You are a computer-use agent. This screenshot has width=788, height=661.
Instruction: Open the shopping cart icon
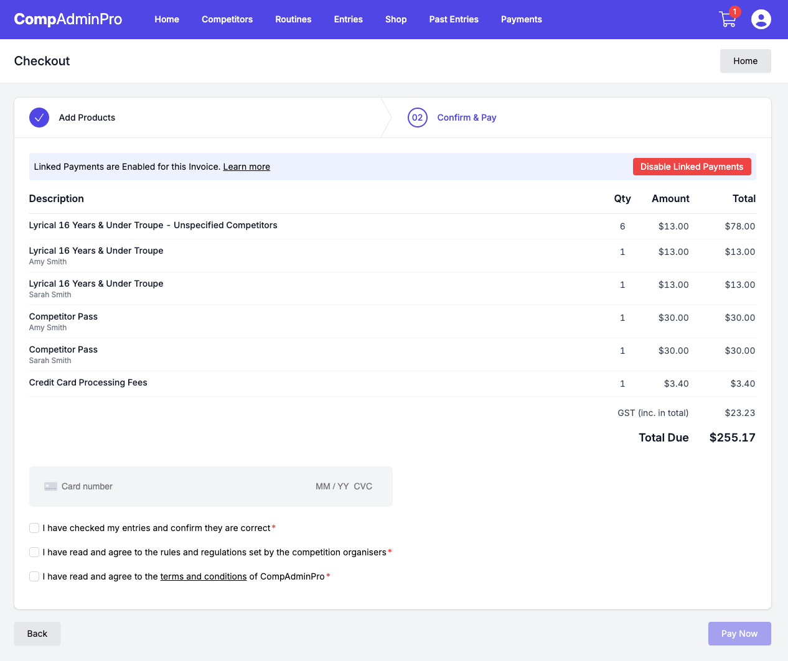click(x=728, y=19)
